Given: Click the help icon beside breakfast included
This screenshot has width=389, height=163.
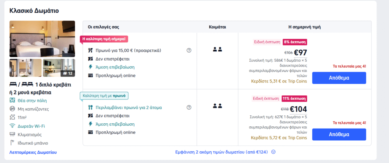Looking at the screenshot, I should [189, 107].
